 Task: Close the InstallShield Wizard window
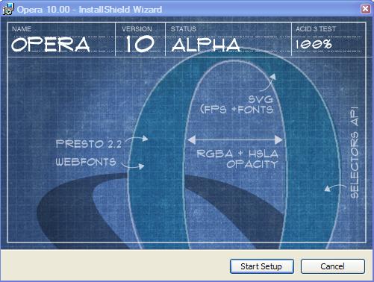point(365,9)
